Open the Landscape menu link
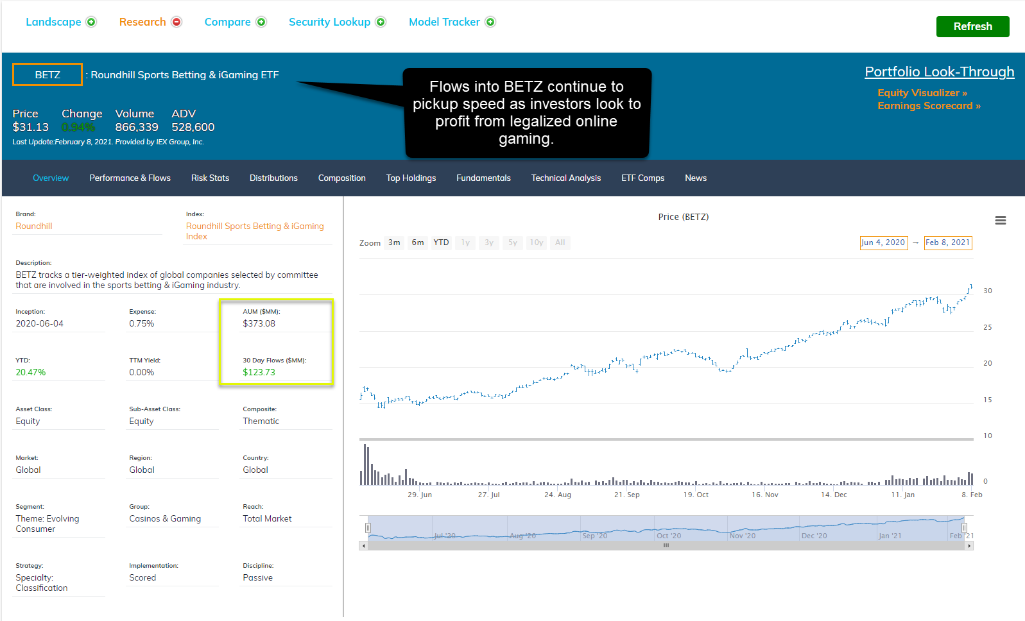This screenshot has width=1025, height=621. click(x=53, y=22)
